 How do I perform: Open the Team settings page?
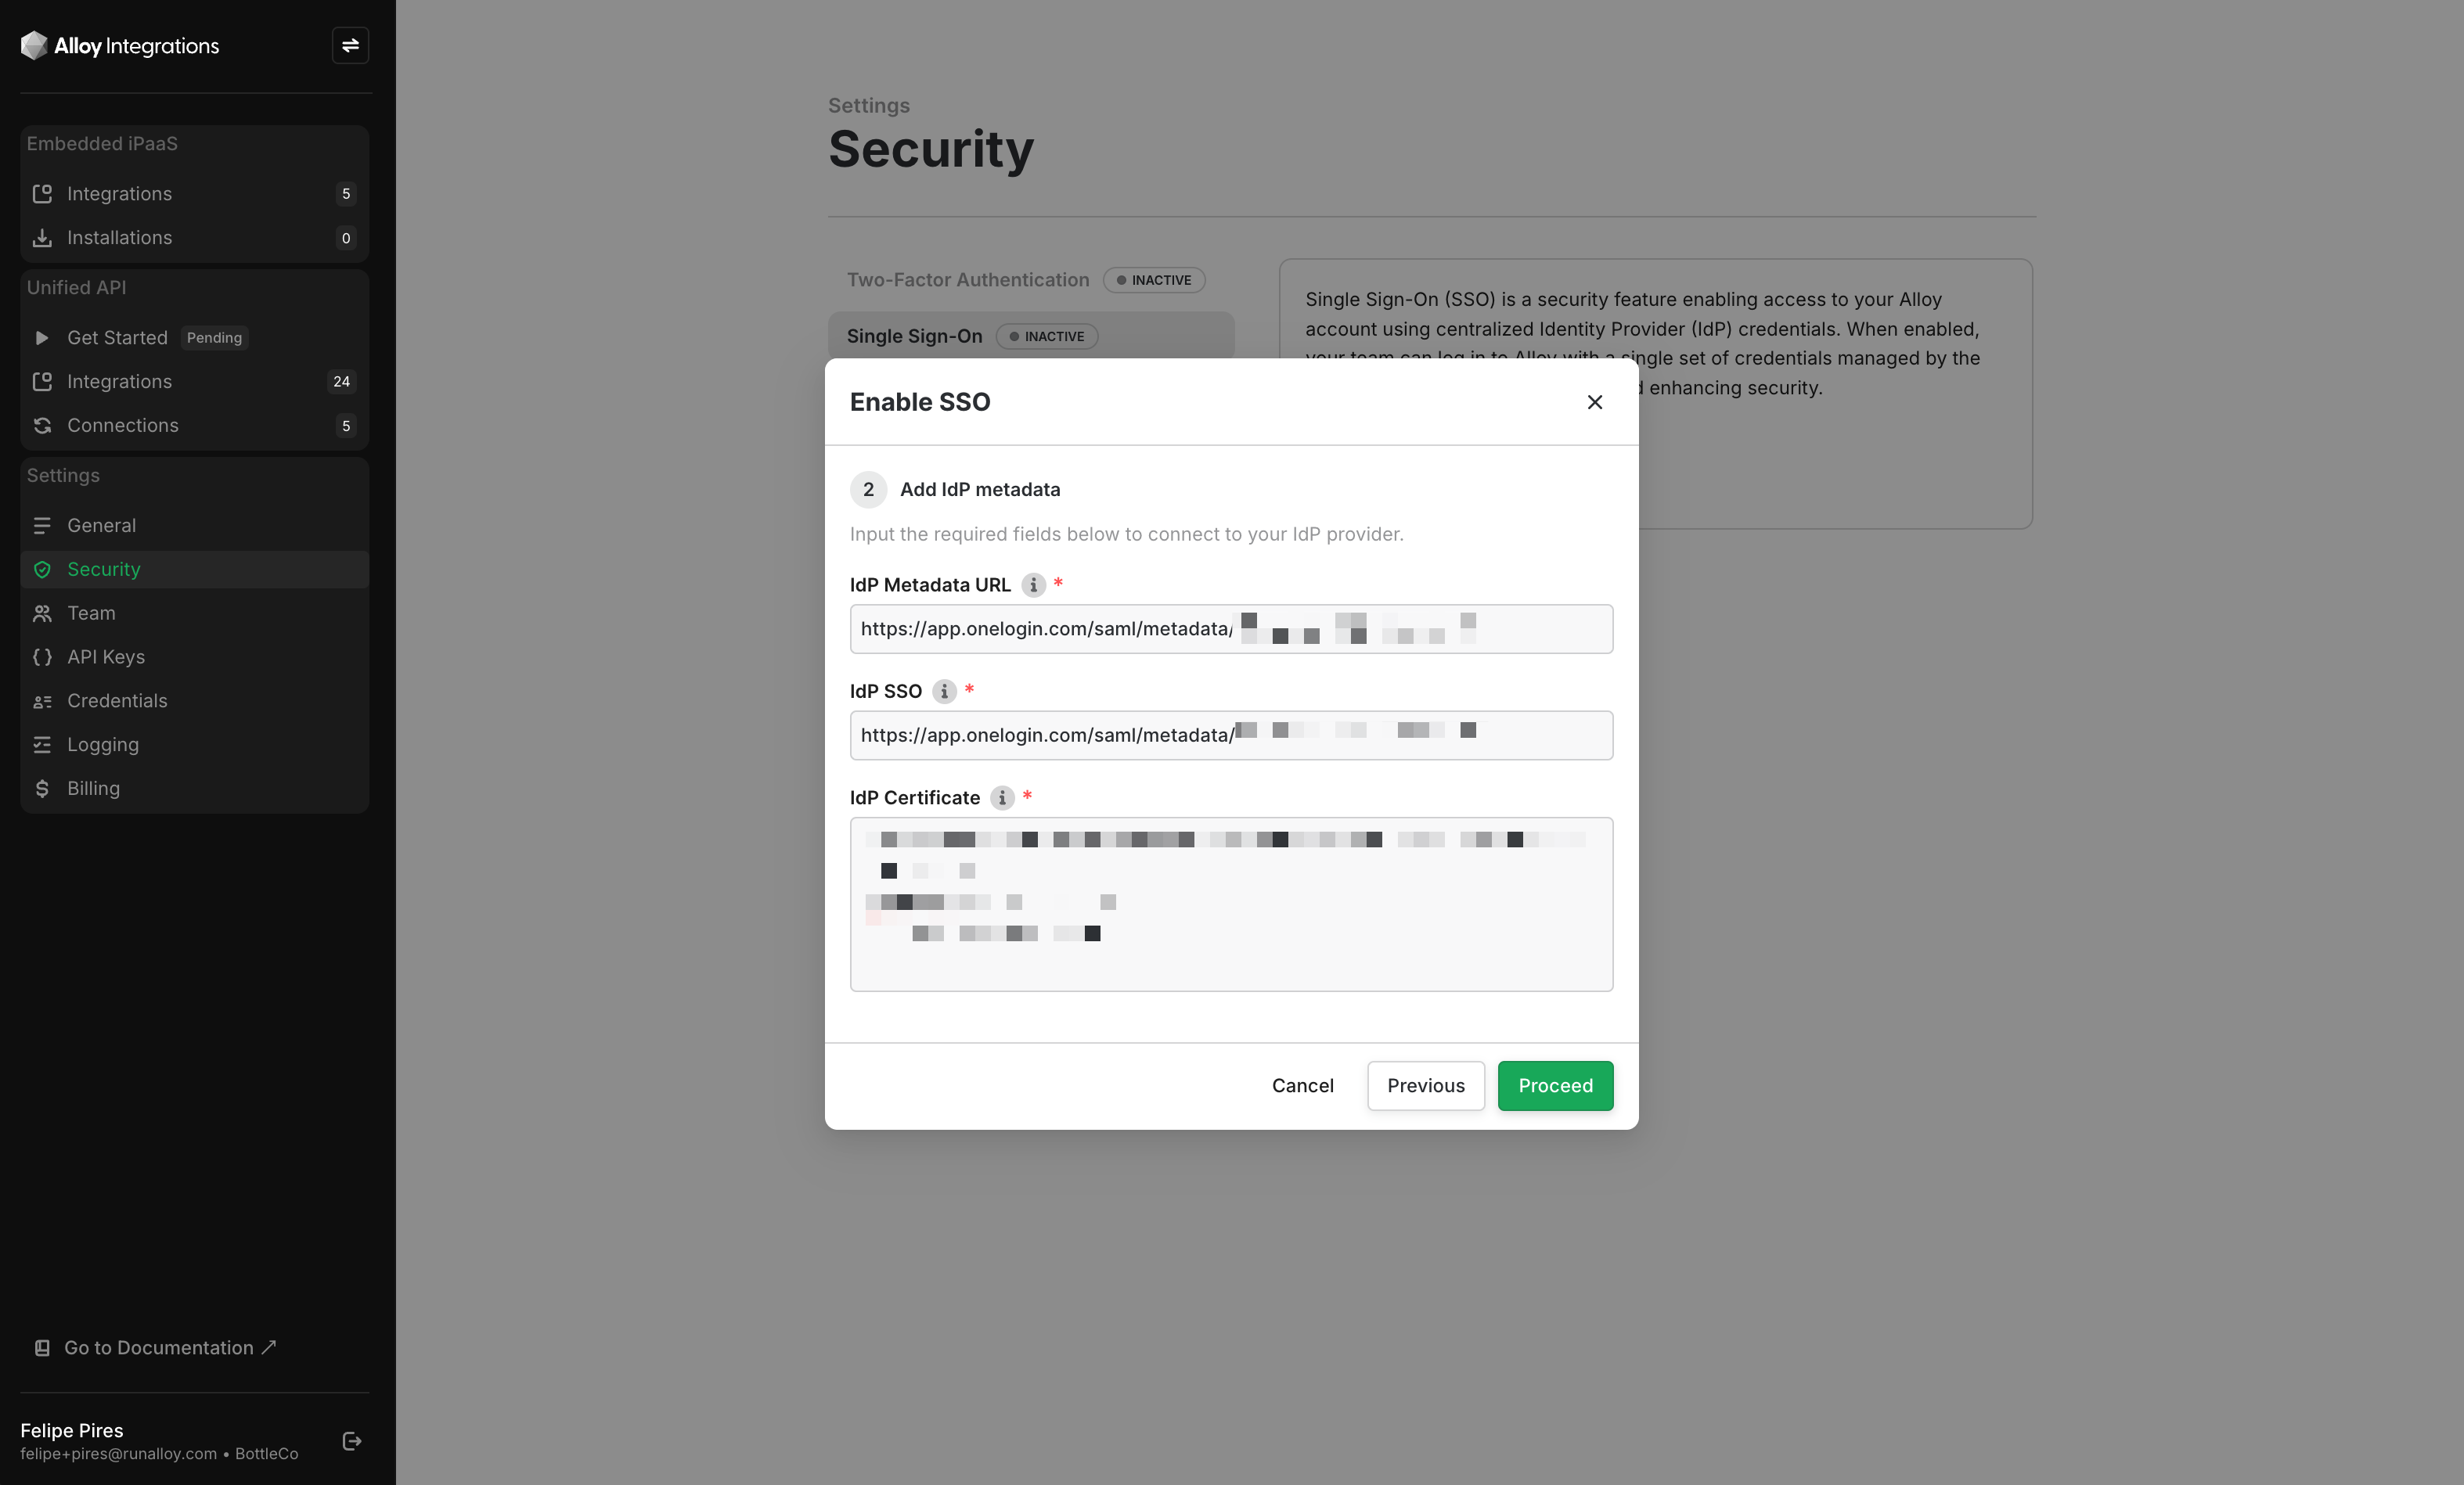91,613
